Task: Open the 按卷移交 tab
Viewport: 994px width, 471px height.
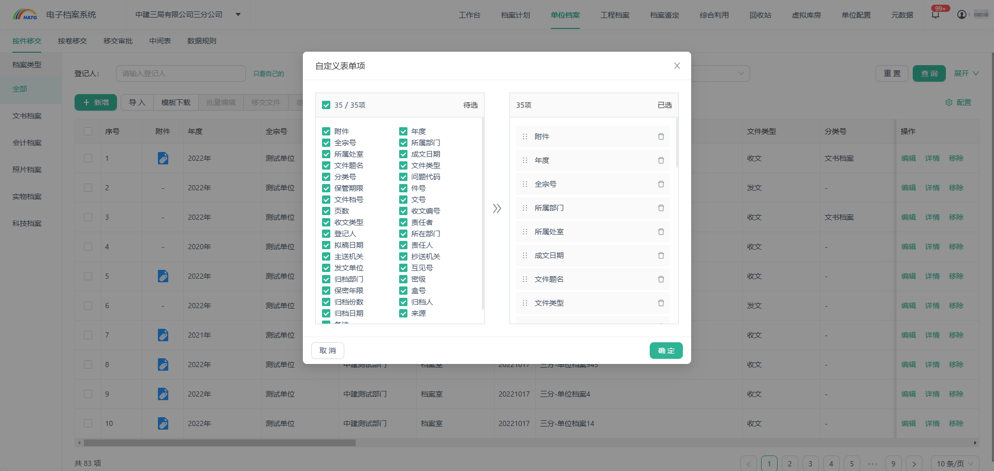Action: click(72, 41)
